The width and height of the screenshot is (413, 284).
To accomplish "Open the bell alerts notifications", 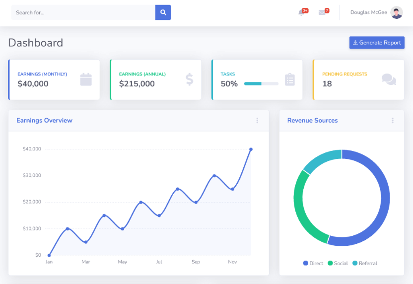I will (x=301, y=12).
